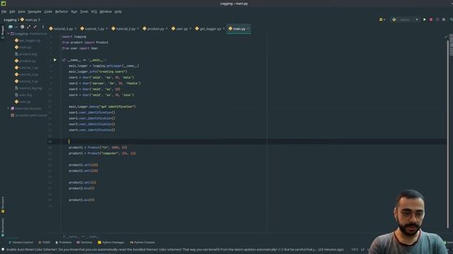Click the editor vertical scrollbar
This screenshot has width=453, height=254.
(448, 134)
